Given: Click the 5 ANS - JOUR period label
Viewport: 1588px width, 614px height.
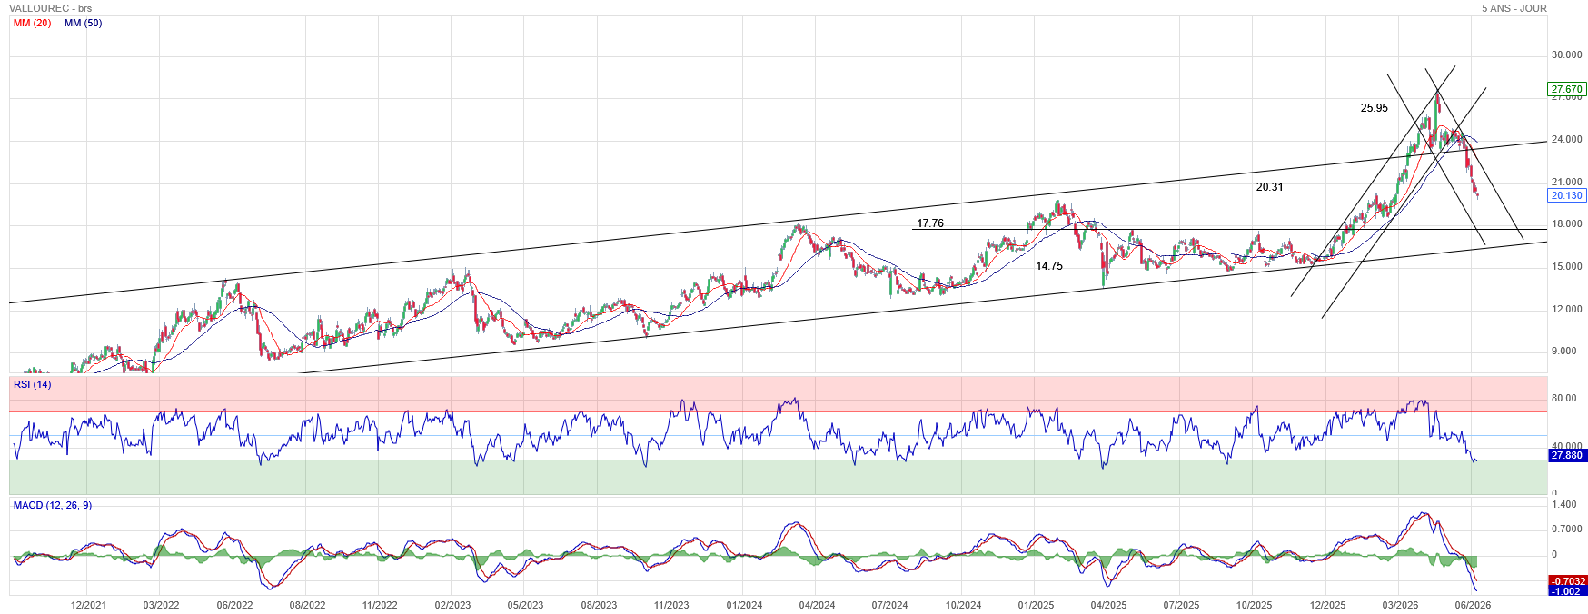Looking at the screenshot, I should pos(1514,8).
